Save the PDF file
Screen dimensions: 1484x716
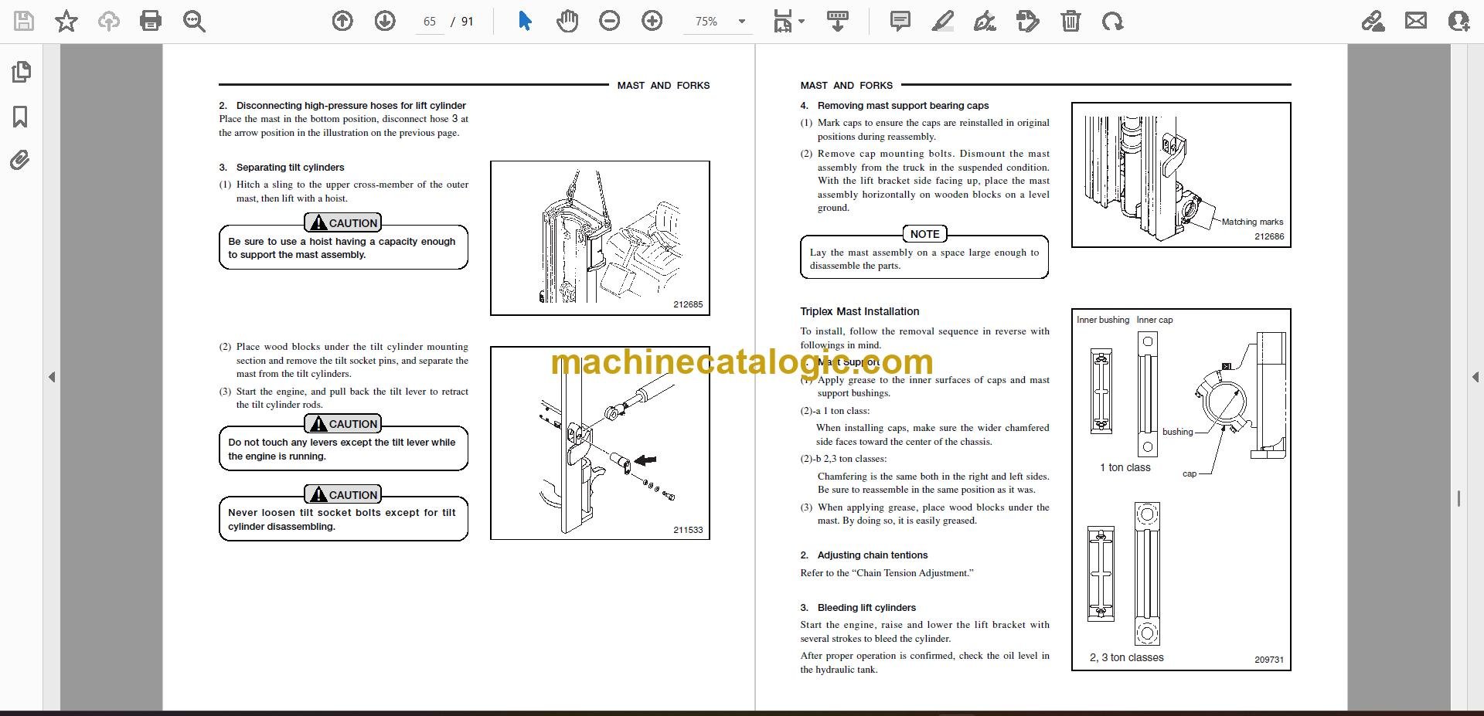(x=24, y=22)
